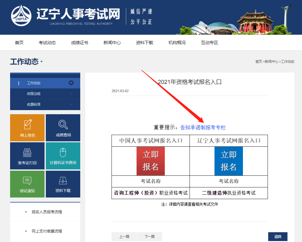Click 新闻中心 in the breadcrumb
The height and width of the screenshot is (242, 302).
[271, 62]
